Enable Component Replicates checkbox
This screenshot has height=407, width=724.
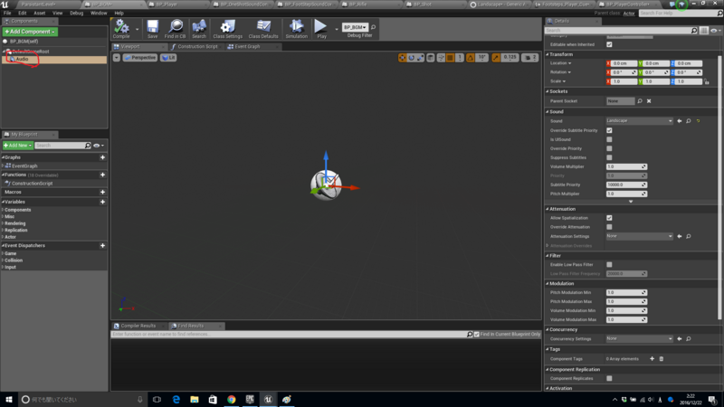(609, 378)
